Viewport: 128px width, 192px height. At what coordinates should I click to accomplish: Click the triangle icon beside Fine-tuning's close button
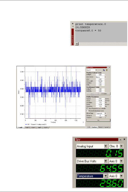pos(108,67)
